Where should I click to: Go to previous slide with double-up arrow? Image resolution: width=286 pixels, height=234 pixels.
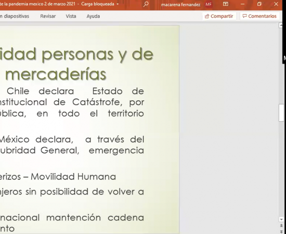(281, 226)
